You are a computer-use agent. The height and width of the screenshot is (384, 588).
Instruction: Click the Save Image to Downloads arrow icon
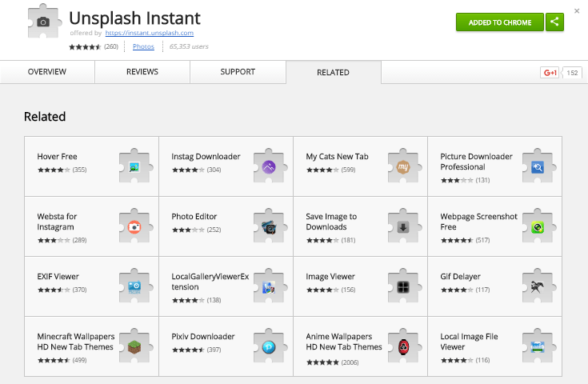click(405, 226)
